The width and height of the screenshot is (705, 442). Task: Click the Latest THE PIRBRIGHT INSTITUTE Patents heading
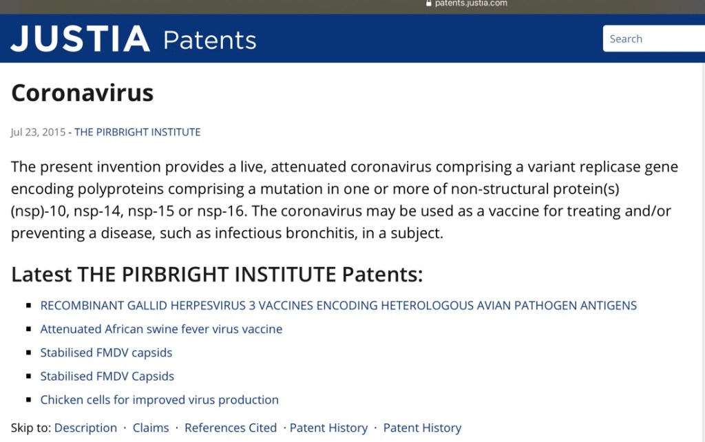[x=216, y=274]
